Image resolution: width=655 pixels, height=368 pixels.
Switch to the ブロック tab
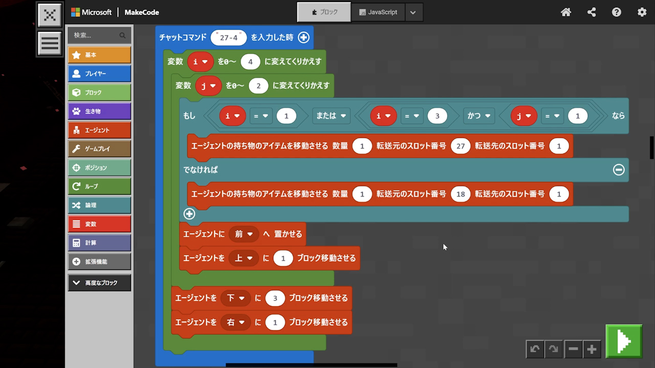[324, 12]
